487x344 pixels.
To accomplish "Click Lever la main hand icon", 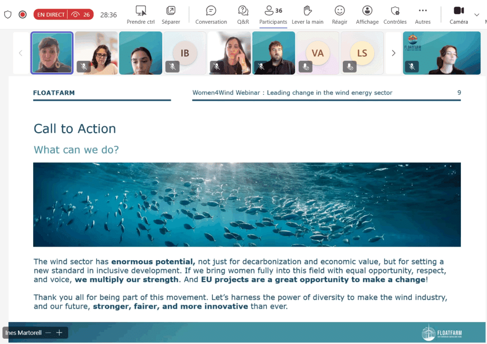I will click(308, 15).
